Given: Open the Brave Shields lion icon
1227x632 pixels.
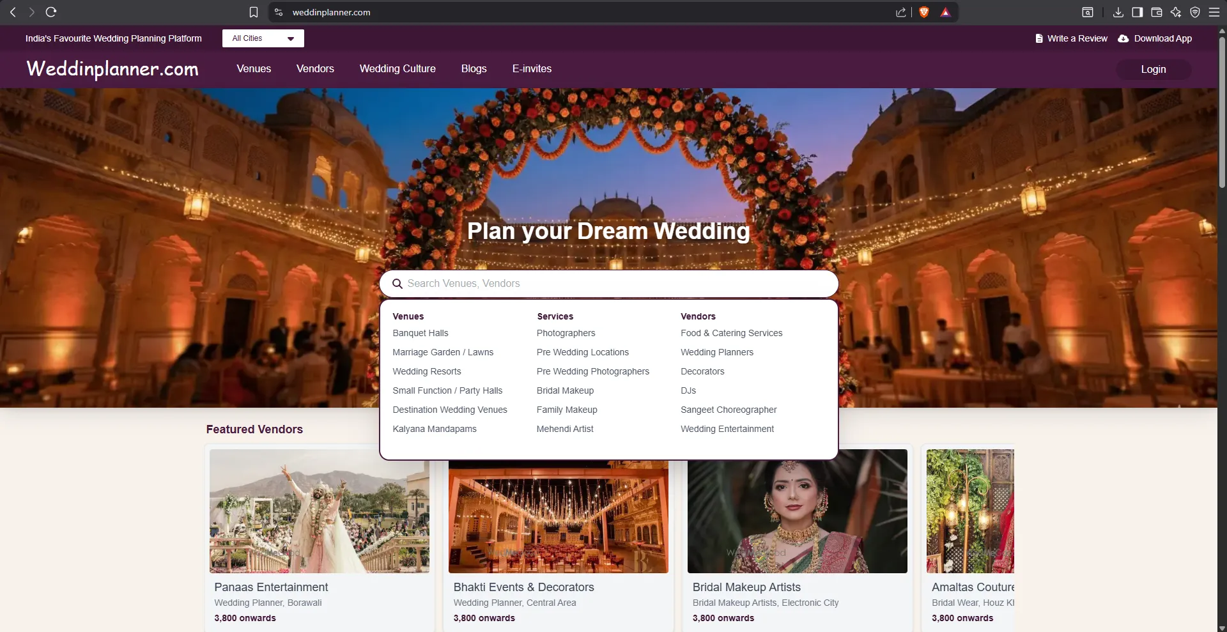Looking at the screenshot, I should (924, 12).
